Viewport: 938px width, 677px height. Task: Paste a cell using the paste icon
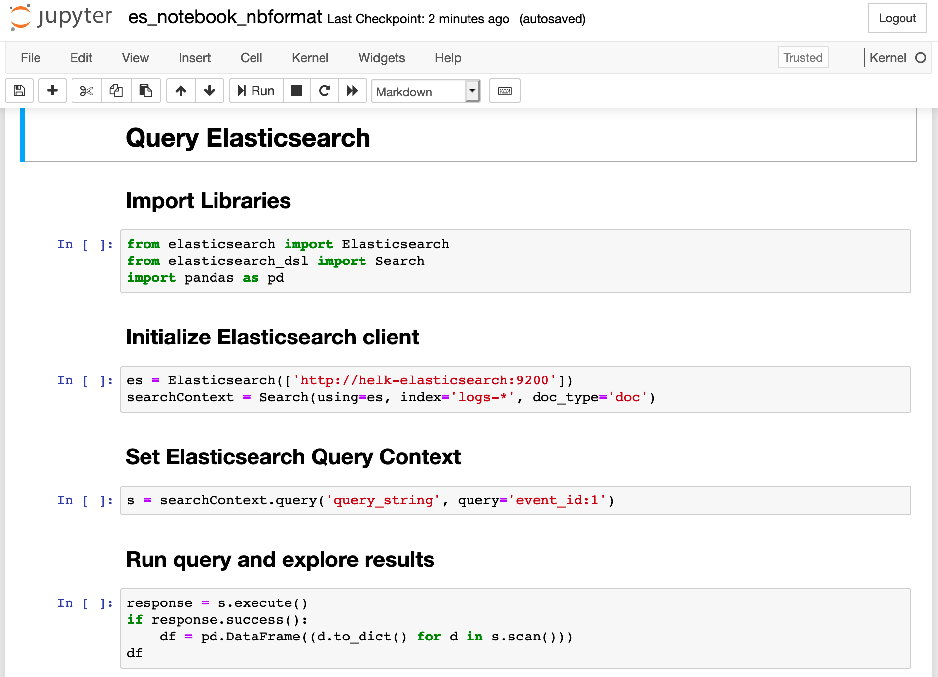(x=146, y=91)
